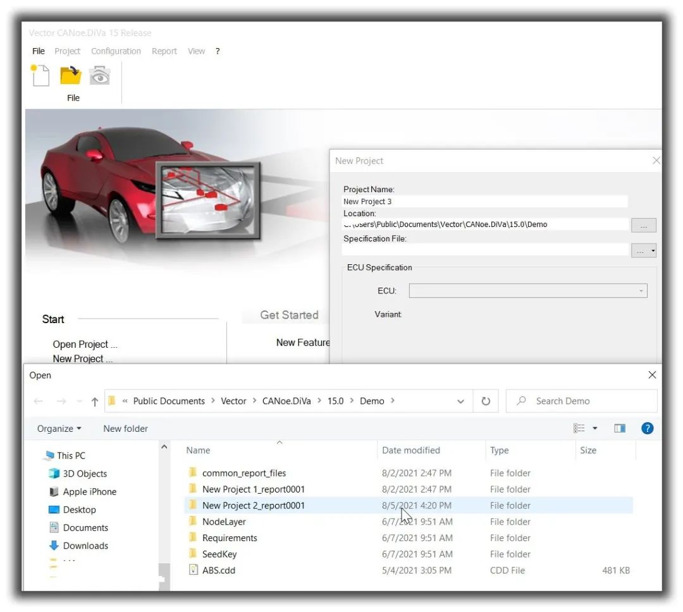Expand the address bar history dropdown

click(460, 401)
